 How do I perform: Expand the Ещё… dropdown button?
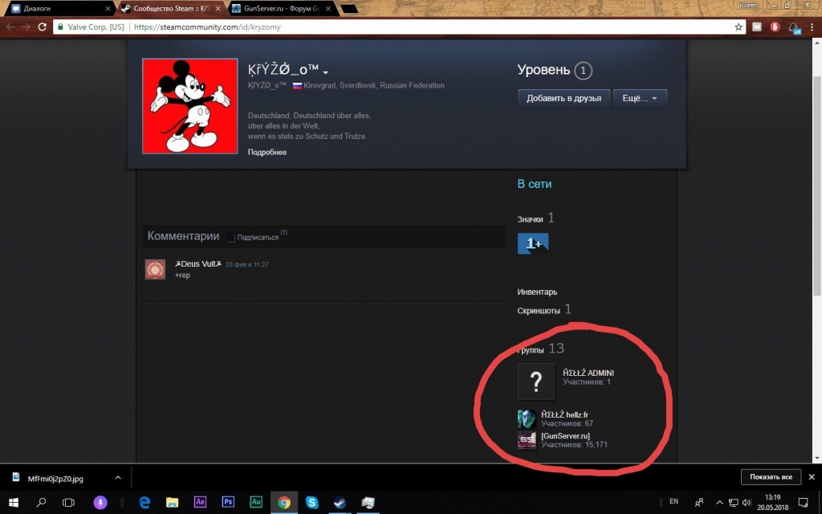640,98
